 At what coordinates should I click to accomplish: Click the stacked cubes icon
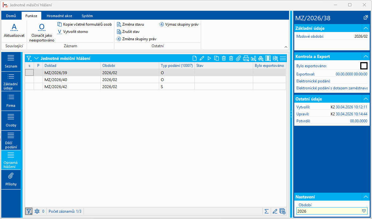coord(261,58)
